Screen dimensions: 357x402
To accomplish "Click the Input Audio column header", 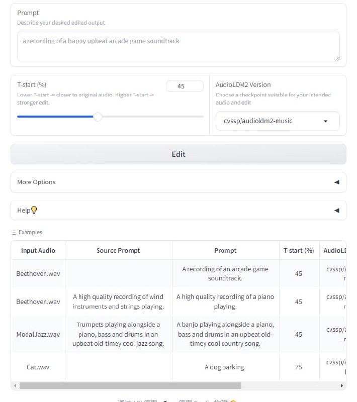I will pyautogui.click(x=38, y=250).
